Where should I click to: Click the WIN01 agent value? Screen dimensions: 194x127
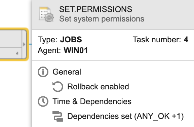click(76, 50)
